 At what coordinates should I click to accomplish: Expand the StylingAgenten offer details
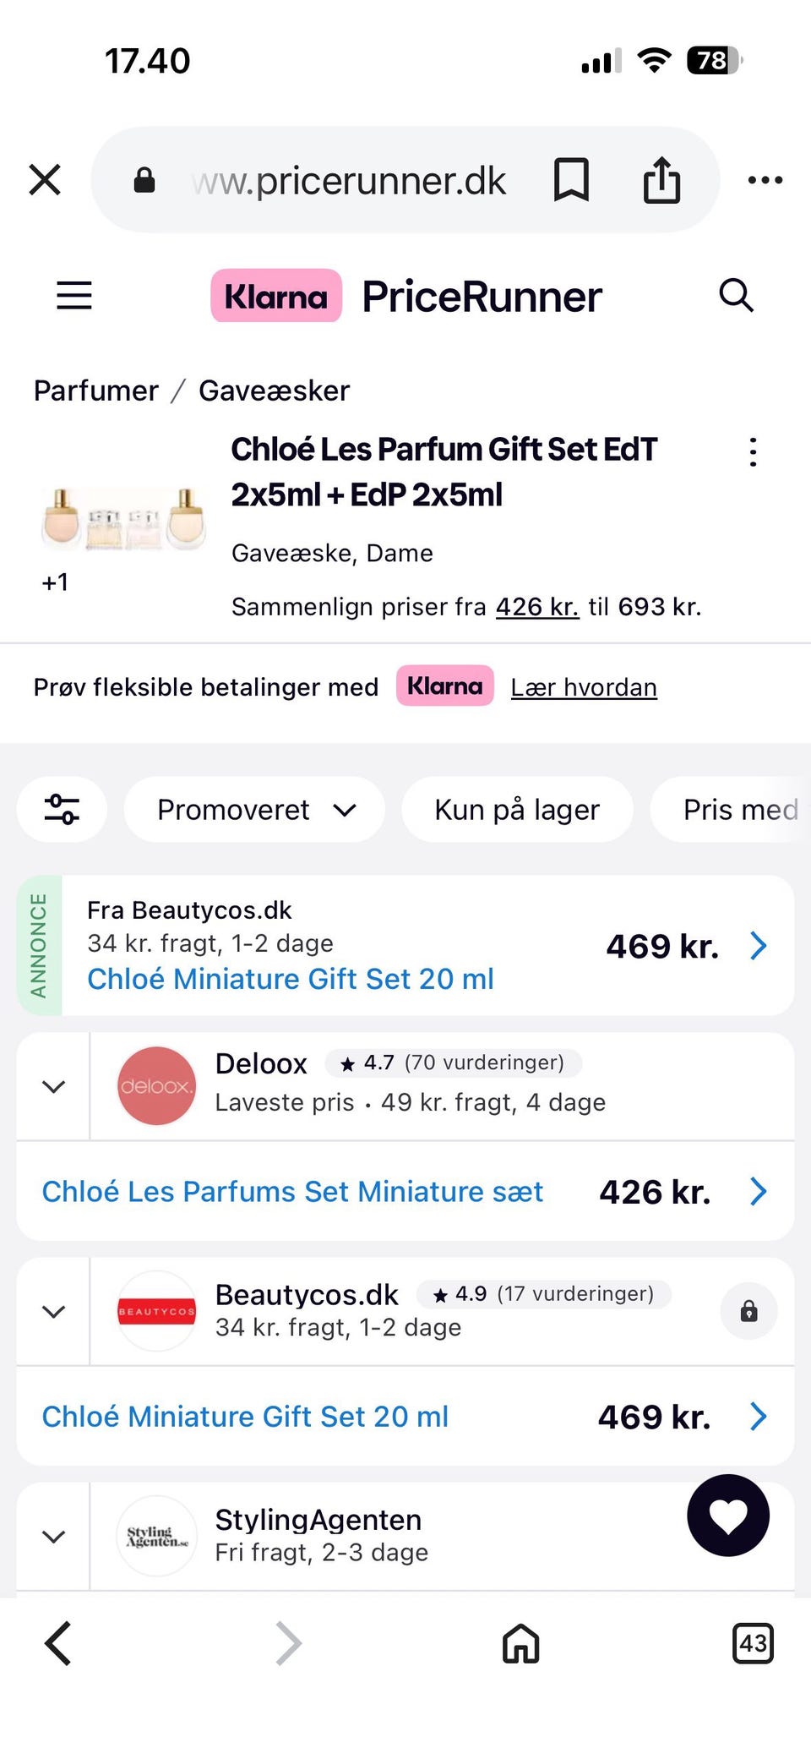[x=53, y=1537]
